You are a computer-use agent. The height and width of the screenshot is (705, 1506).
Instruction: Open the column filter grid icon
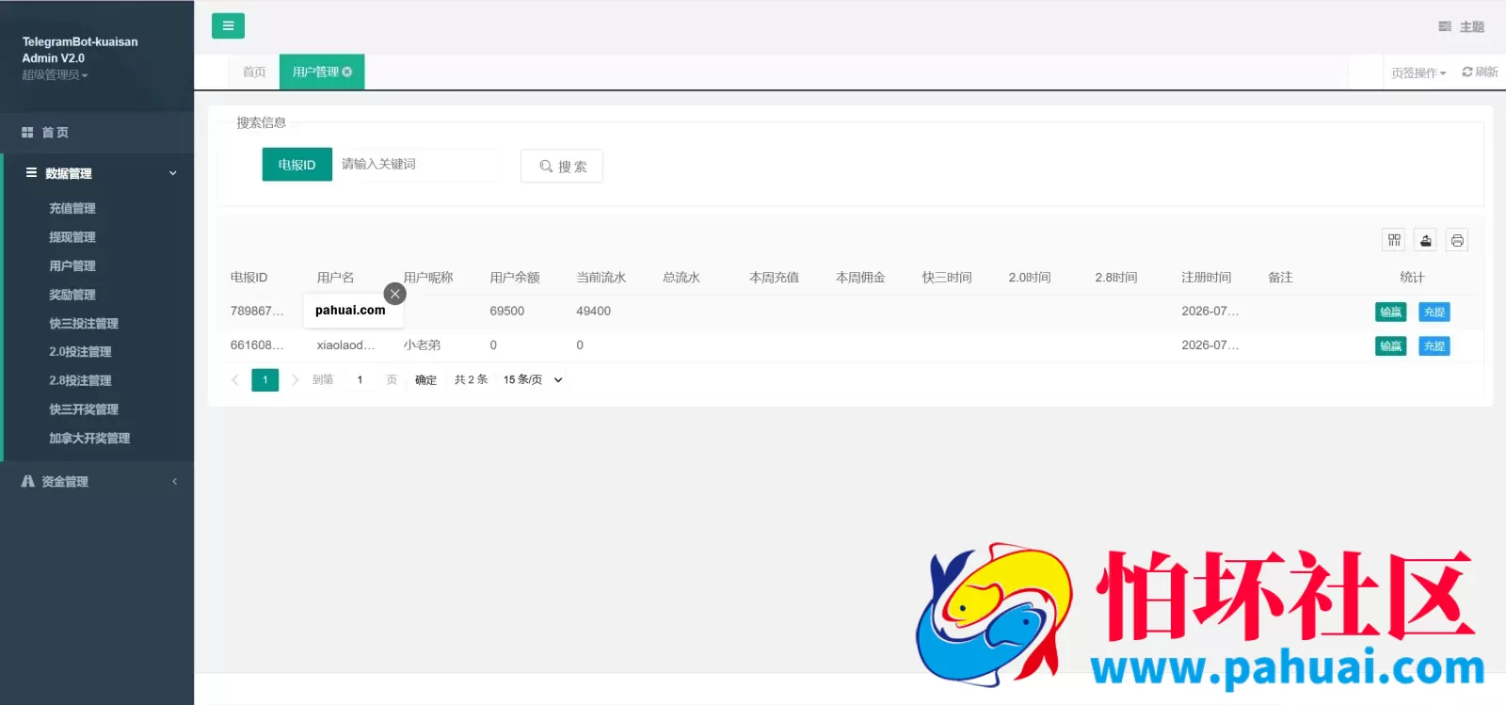click(1394, 240)
